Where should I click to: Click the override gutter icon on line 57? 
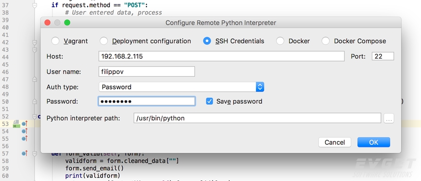[25, 153]
